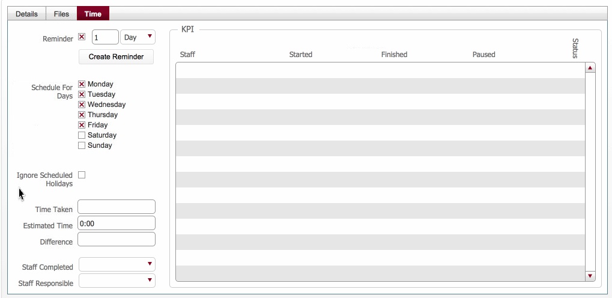Check the Ignore Scheduled Holidays box
The width and height of the screenshot is (612, 298).
point(82,175)
